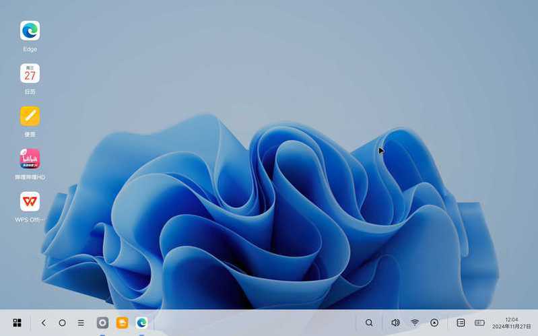Open the pink Bilibili HD app
Viewport: 538px width, 336px height.
(x=30, y=158)
